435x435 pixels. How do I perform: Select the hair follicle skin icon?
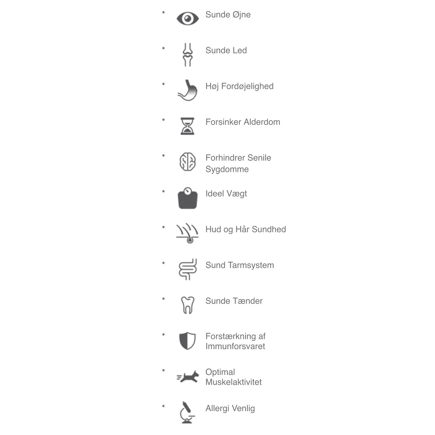(x=187, y=233)
